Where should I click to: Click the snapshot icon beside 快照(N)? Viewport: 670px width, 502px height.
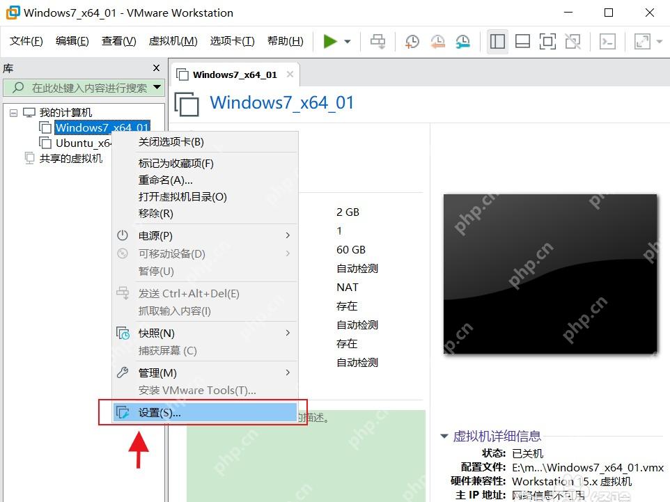123,333
